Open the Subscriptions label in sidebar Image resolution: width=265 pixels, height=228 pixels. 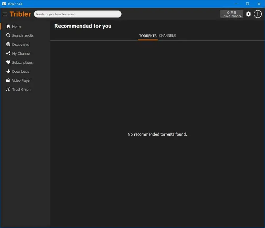pos(22,62)
